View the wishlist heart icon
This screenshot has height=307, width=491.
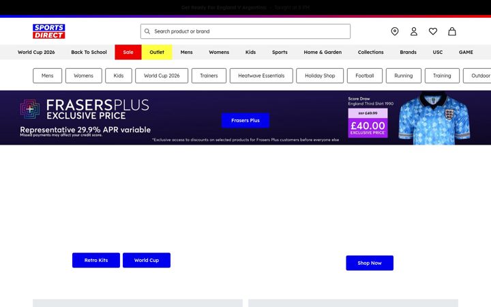[433, 31]
